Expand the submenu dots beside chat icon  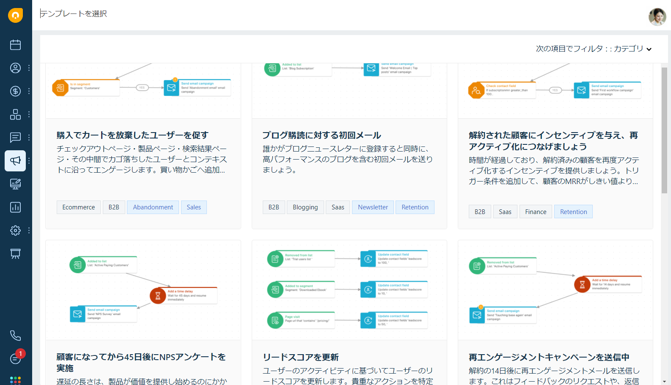29,138
